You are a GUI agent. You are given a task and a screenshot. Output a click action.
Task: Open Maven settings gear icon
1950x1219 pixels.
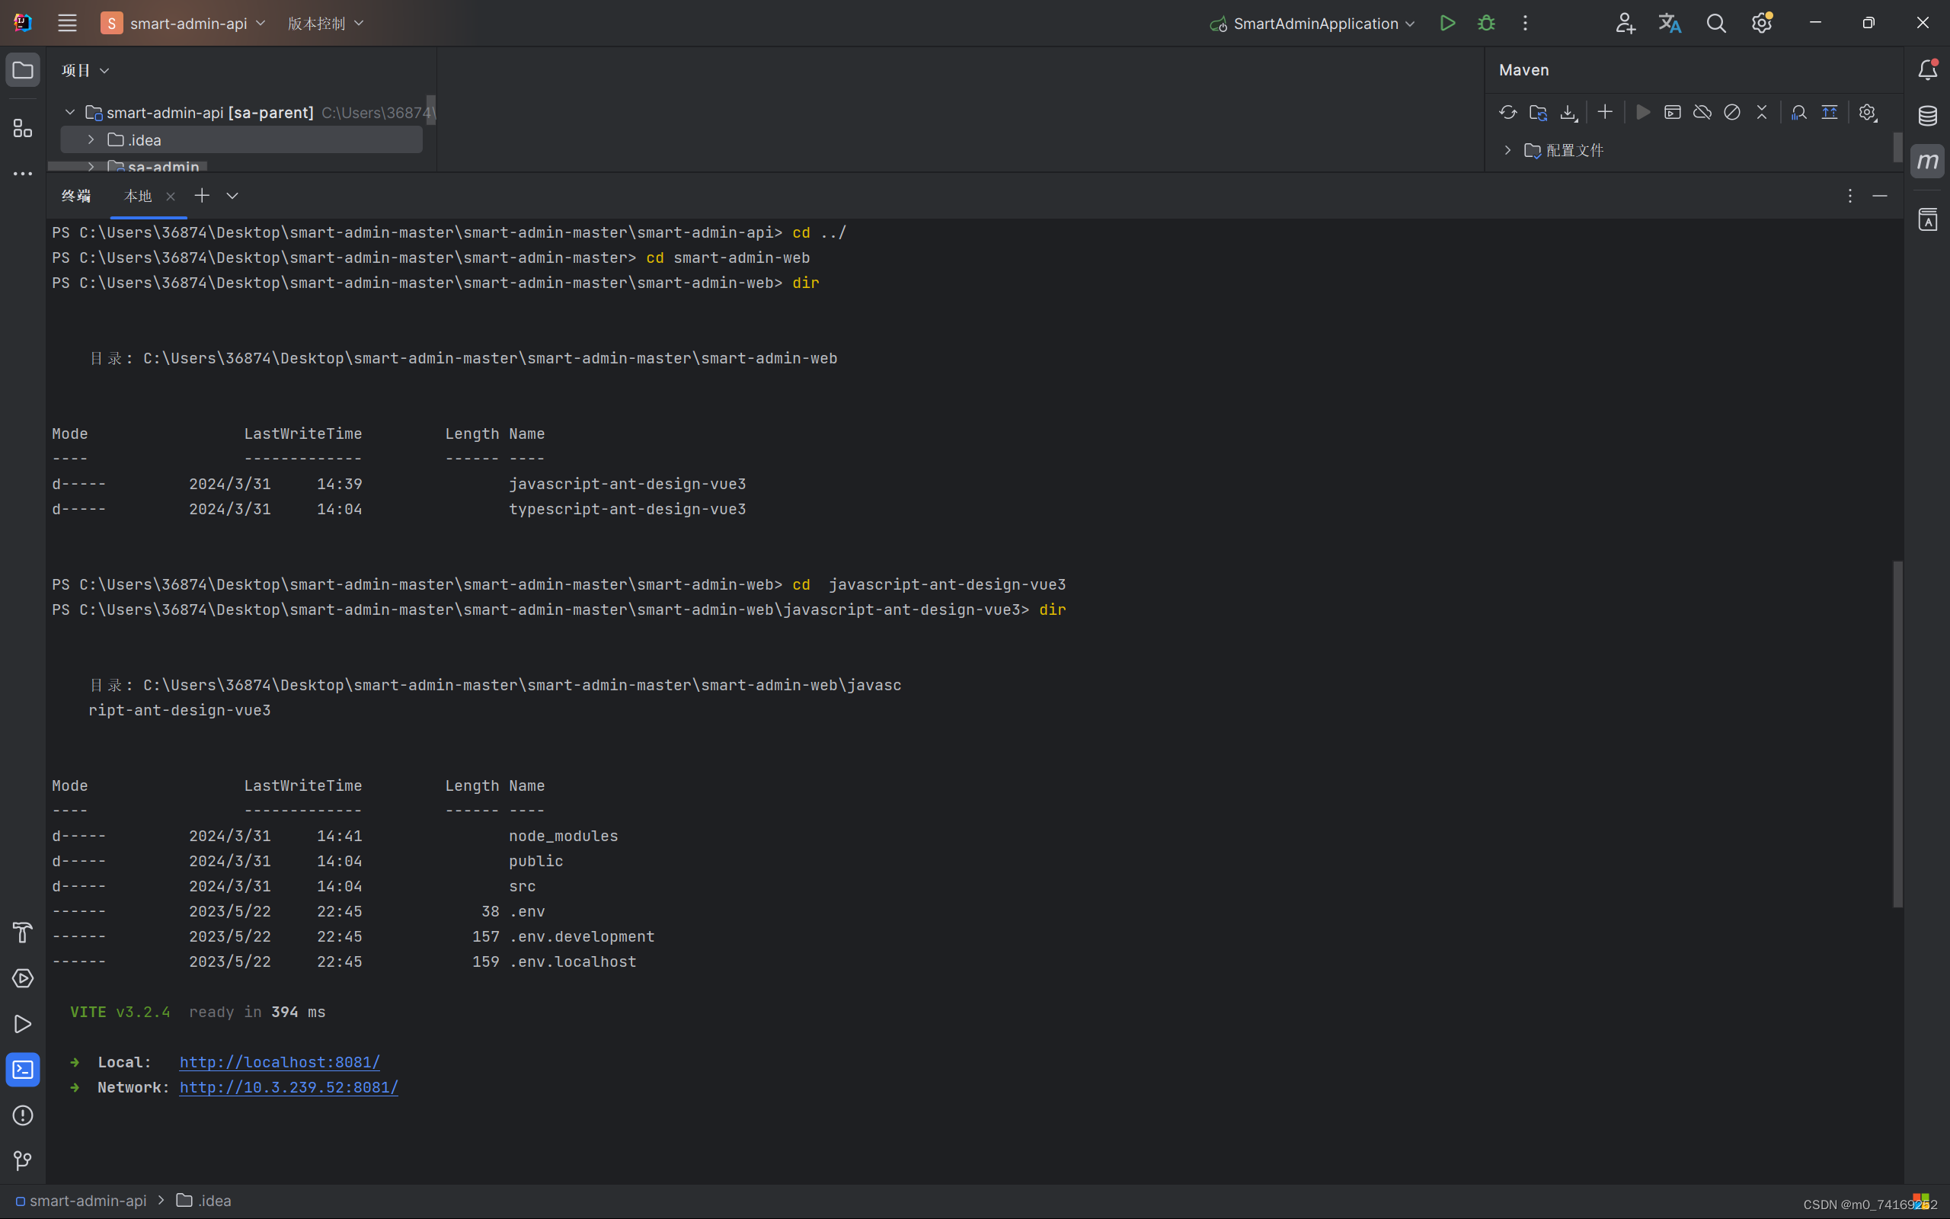(1868, 112)
